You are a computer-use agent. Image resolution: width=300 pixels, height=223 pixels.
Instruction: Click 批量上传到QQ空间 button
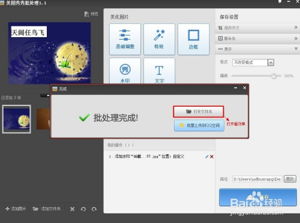(199, 125)
